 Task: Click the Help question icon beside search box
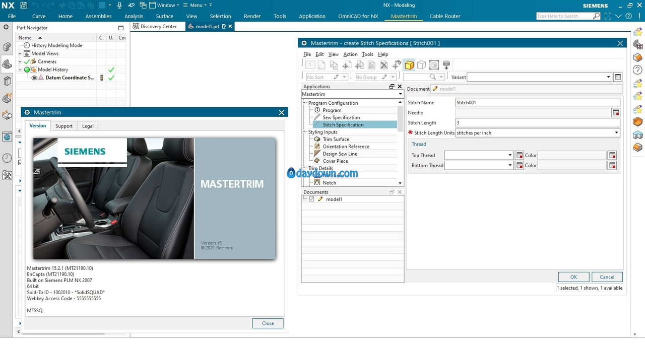click(628, 16)
